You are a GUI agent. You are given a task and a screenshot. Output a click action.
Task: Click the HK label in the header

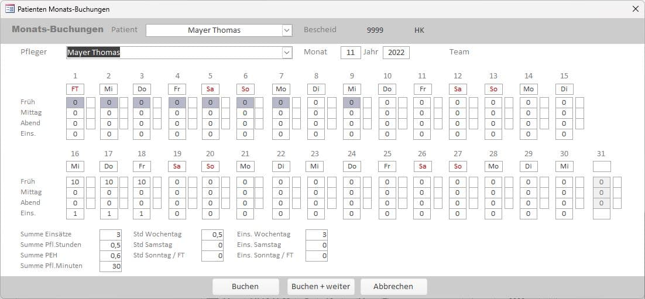419,30
